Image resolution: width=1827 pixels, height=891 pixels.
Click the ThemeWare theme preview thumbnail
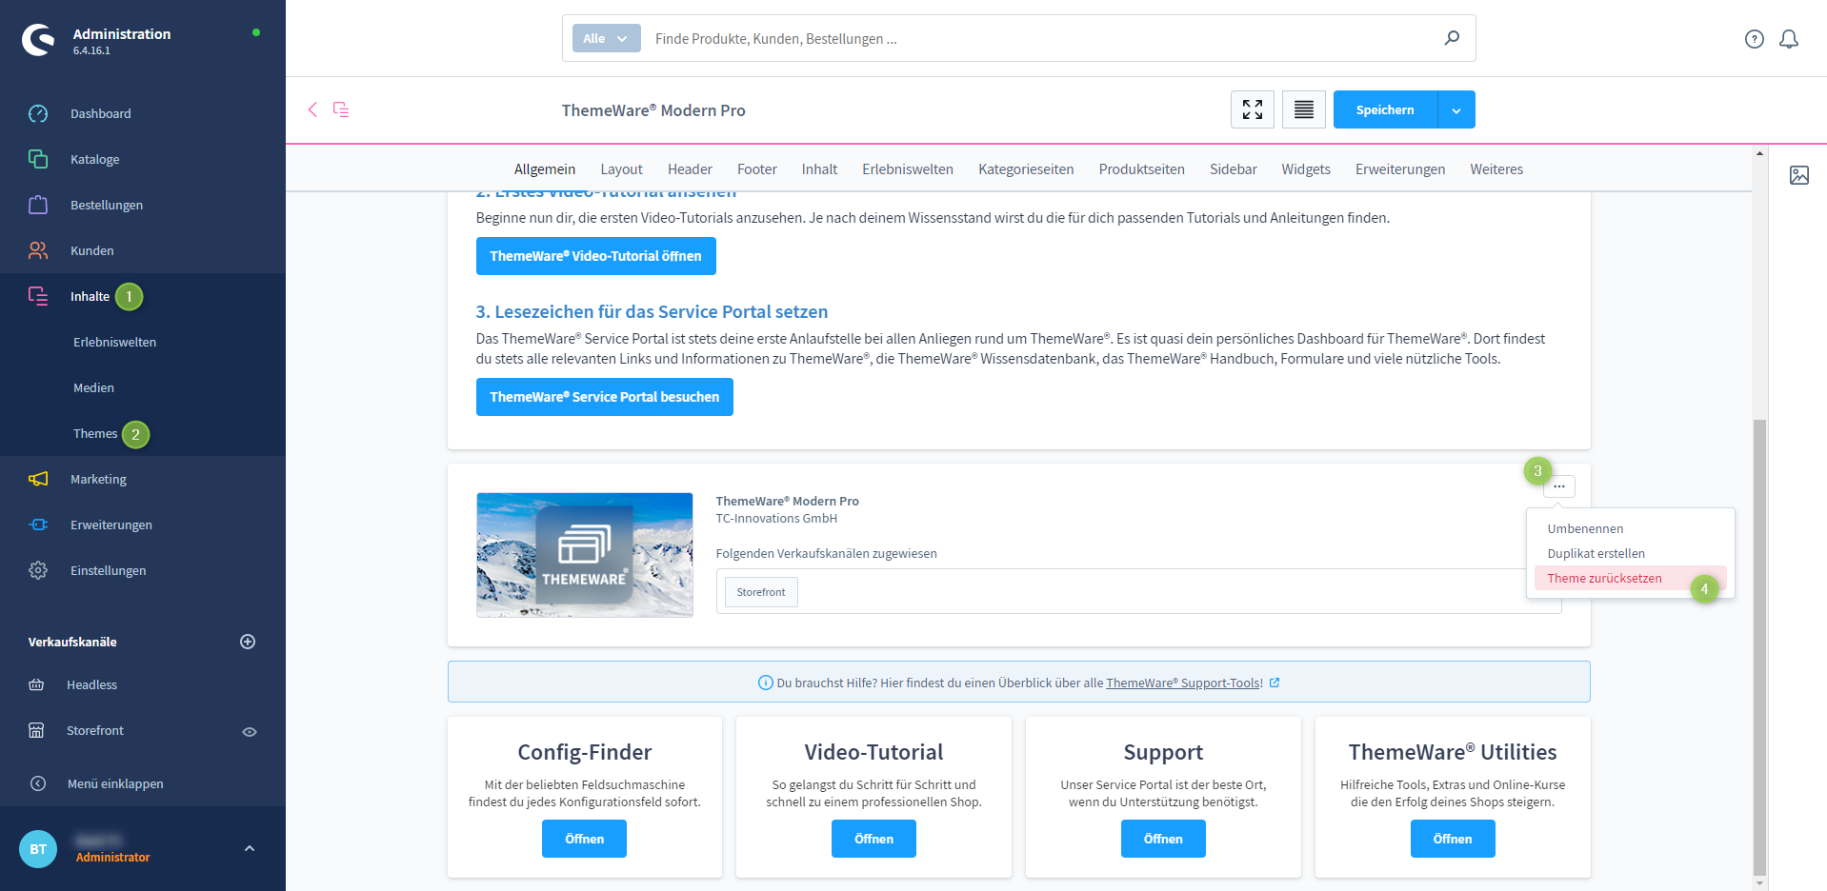pyautogui.click(x=585, y=555)
